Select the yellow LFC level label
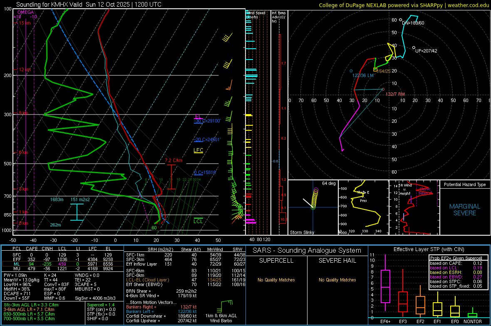Image resolution: width=491 pixels, height=326 pixels. [198, 150]
